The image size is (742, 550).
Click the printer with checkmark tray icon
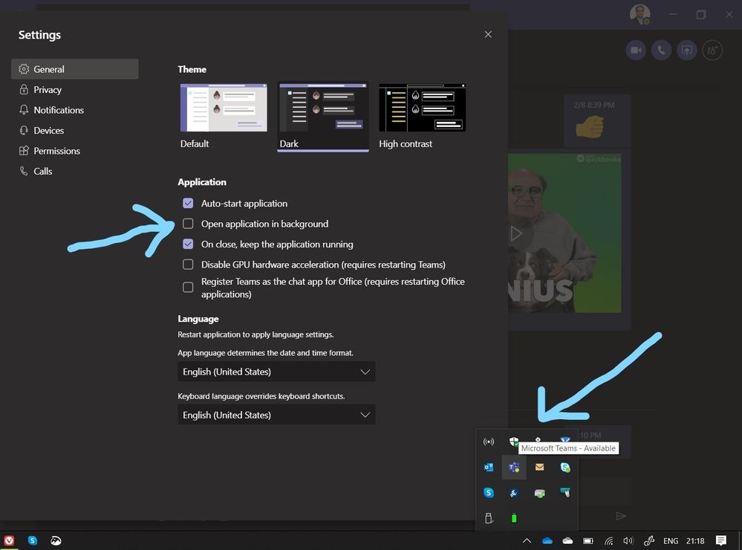pos(539,494)
